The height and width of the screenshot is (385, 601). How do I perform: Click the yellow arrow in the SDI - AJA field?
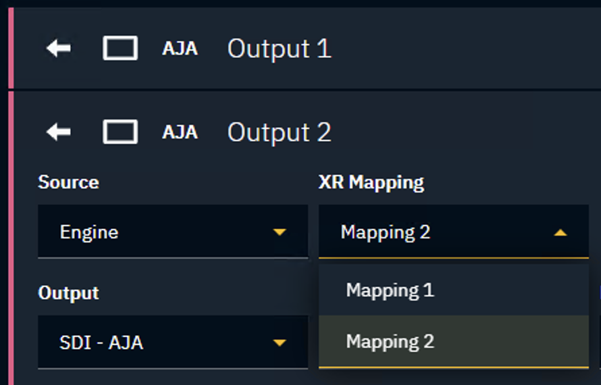pyautogui.click(x=279, y=343)
